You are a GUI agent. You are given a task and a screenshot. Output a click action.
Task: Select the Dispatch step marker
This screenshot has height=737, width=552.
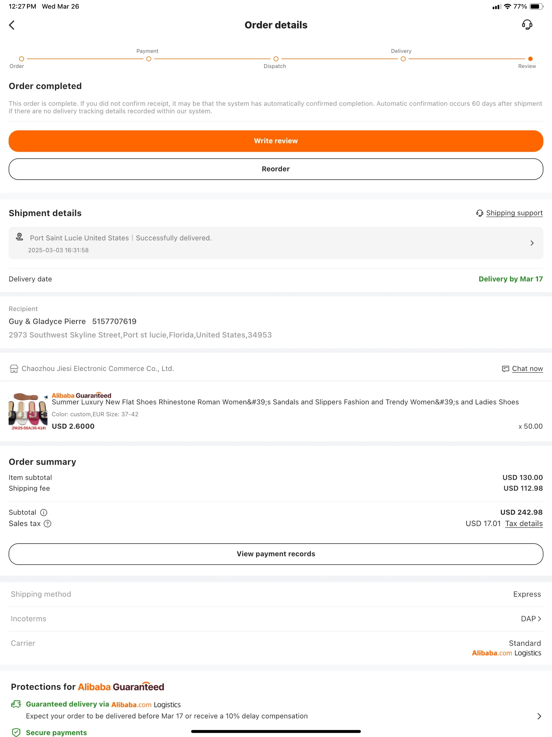(276, 59)
